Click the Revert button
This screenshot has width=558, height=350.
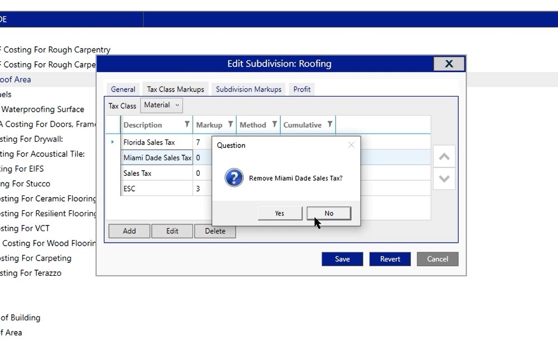pyautogui.click(x=390, y=259)
